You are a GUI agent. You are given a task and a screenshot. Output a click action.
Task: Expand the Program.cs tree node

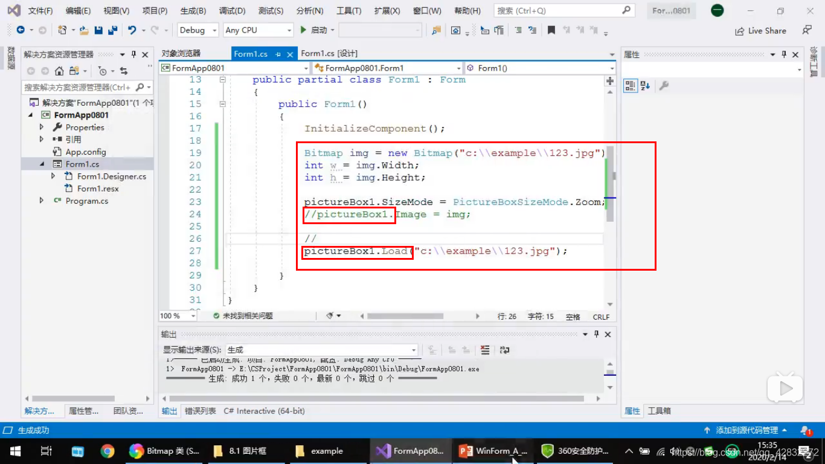pyautogui.click(x=42, y=200)
